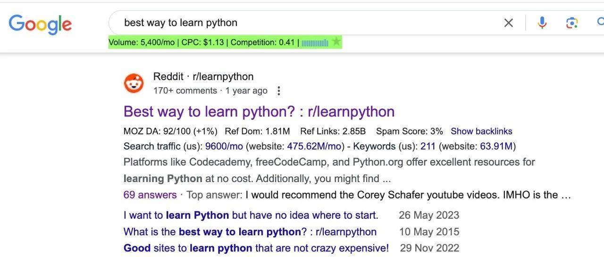Screen dimensions: 604x257
Task: Click top answer text about Corey Schafer
Action: [x=408, y=195]
